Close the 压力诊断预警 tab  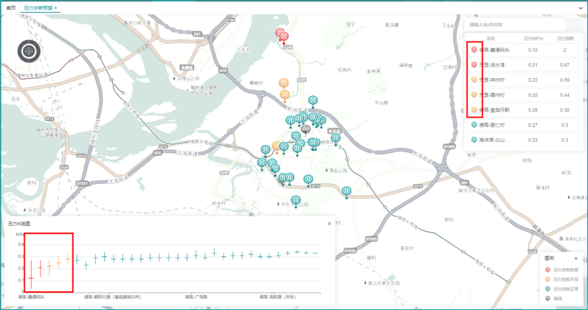tap(56, 8)
